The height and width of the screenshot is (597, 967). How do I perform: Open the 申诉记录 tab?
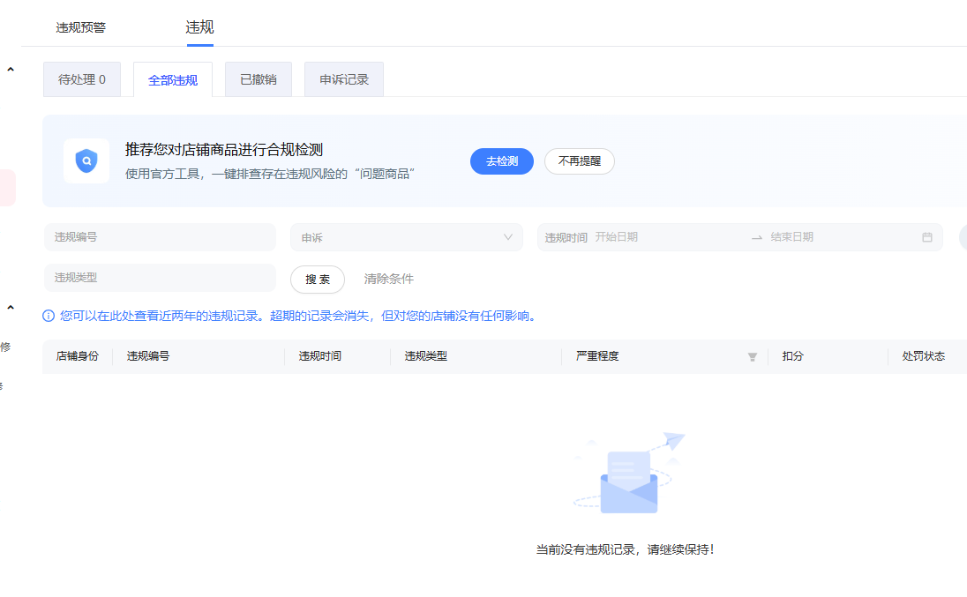point(343,79)
